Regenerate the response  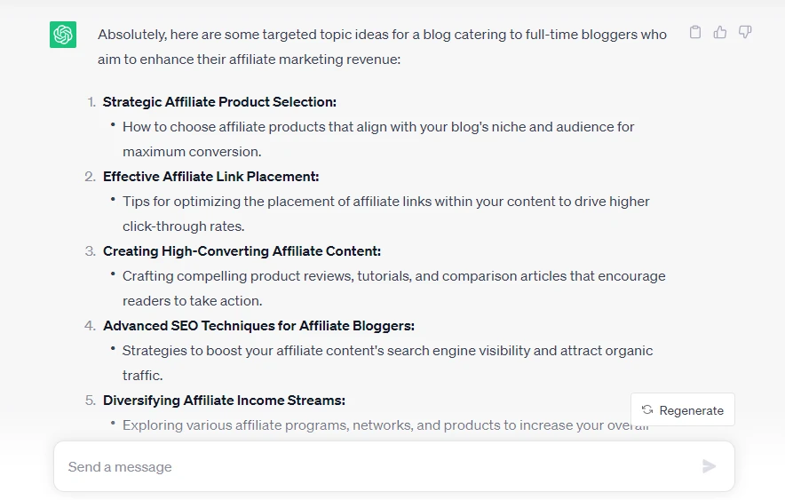coord(683,410)
